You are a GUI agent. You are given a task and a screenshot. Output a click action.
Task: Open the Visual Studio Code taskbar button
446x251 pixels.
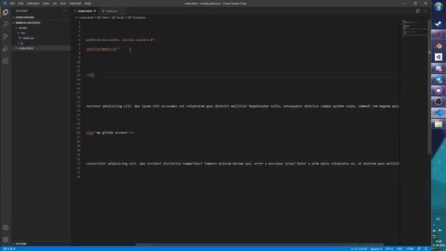pos(438,113)
